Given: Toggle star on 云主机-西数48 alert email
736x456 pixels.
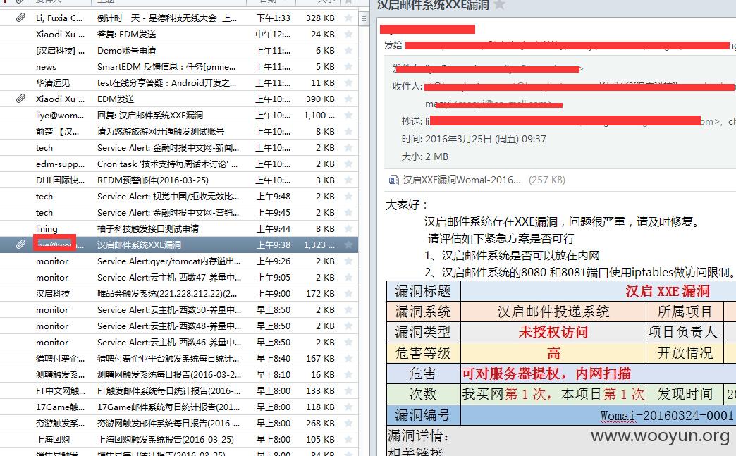Looking at the screenshot, I should click(x=348, y=326).
